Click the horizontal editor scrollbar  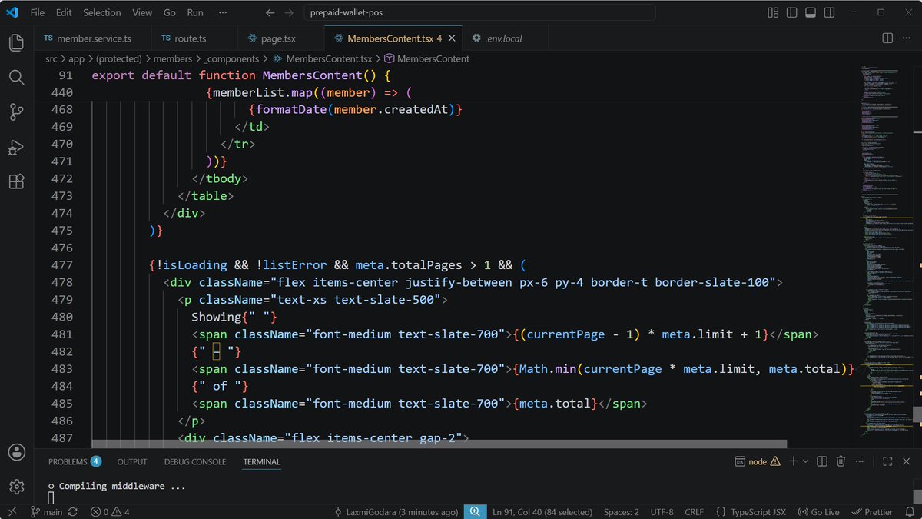click(439, 444)
